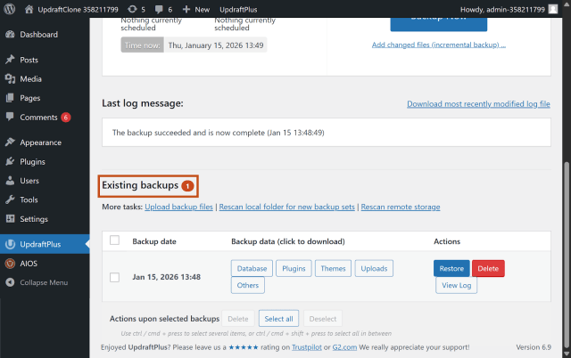Screen dimensions: 571x358
Task: Click the Media icon in sidebar
Action: click(x=10, y=79)
